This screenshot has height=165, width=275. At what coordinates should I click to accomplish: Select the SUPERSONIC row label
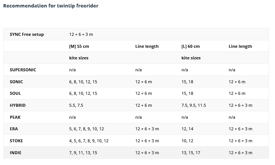(23, 70)
